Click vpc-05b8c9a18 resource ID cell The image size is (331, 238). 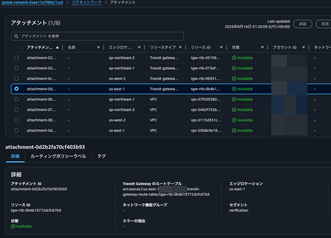[x=206, y=130]
